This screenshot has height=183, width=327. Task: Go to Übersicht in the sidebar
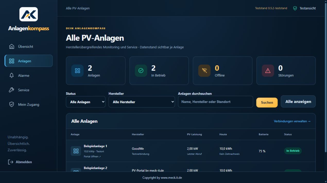[29, 47]
